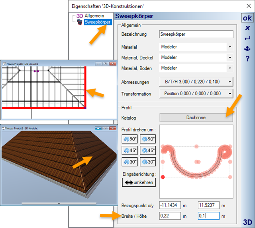Click the Bezeichnung text field

(x=196, y=34)
